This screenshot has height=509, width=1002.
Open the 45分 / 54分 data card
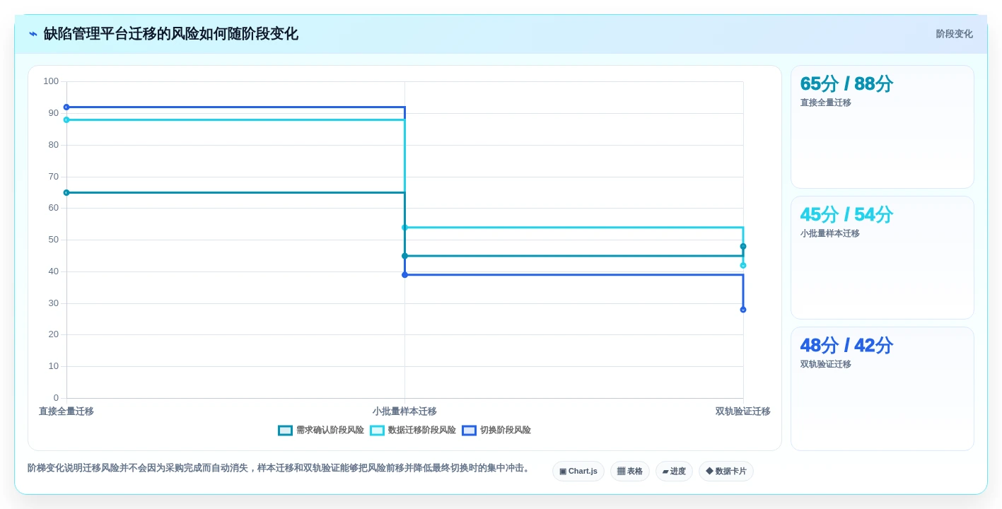(x=882, y=257)
